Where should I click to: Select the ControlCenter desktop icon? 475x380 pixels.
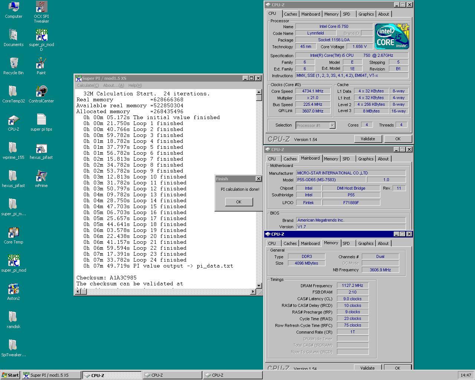(41, 94)
